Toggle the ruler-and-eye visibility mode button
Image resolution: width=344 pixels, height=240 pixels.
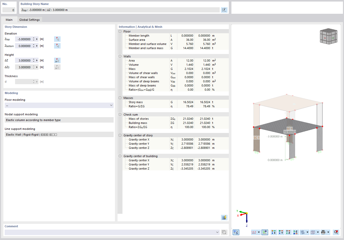click(265, 232)
